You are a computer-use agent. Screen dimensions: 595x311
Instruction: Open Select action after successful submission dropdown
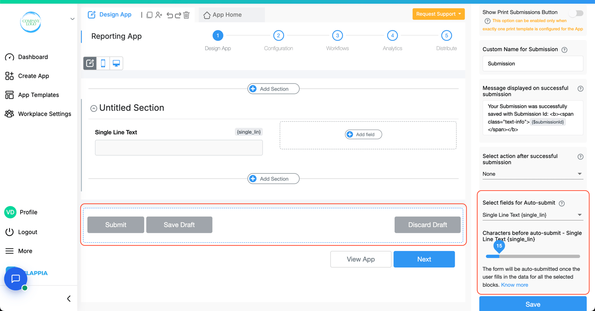pos(532,174)
